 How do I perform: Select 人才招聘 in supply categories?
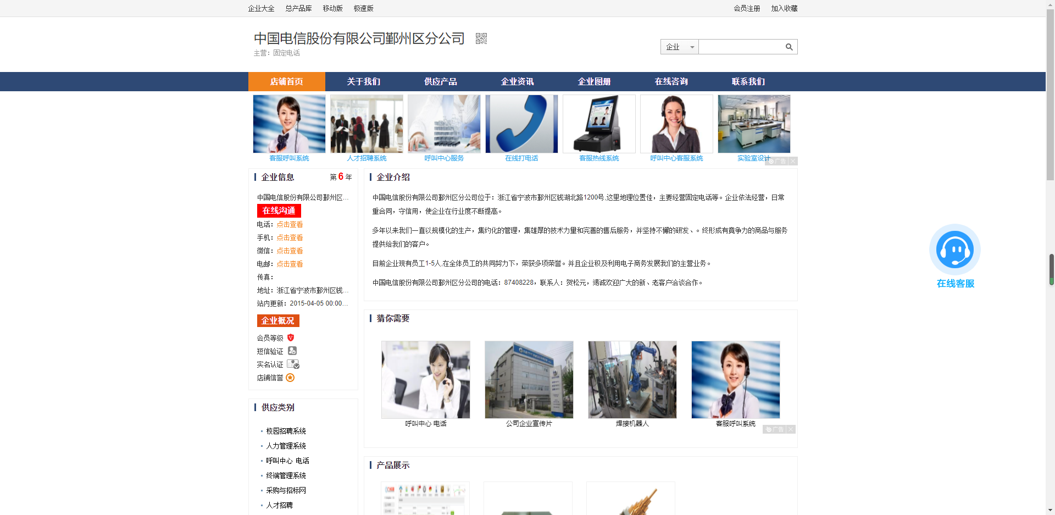(279, 505)
